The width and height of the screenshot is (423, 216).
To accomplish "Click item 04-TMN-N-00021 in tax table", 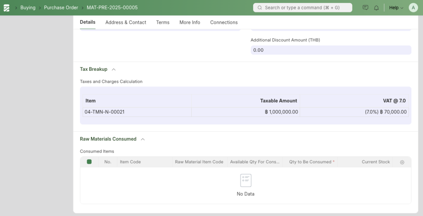I will (137, 112).
